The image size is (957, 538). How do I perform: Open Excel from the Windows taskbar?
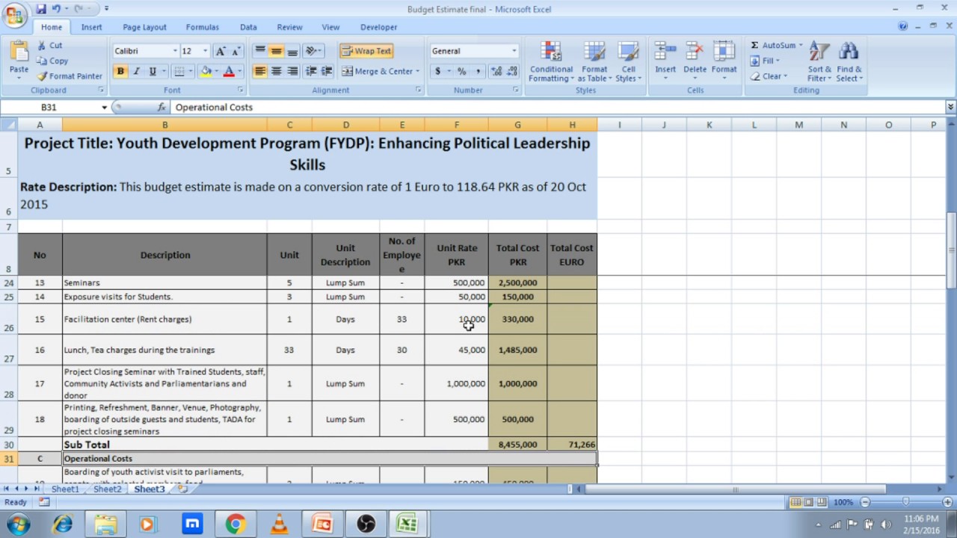tap(407, 524)
